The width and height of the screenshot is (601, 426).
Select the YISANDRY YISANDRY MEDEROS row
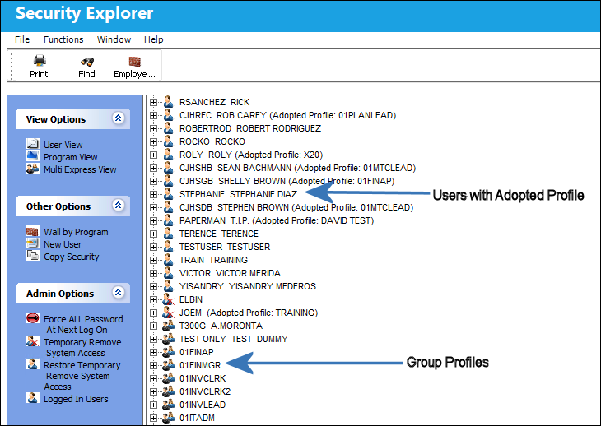coord(248,286)
